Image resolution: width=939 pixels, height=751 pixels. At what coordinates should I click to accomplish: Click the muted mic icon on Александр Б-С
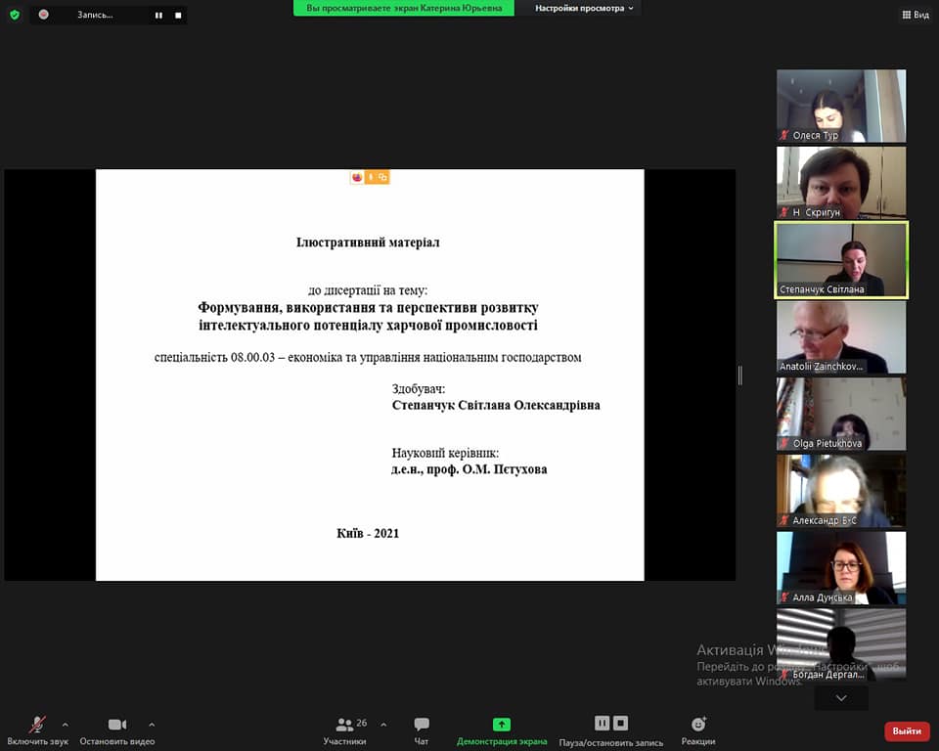pos(783,520)
